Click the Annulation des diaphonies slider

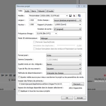coord(66,45)
